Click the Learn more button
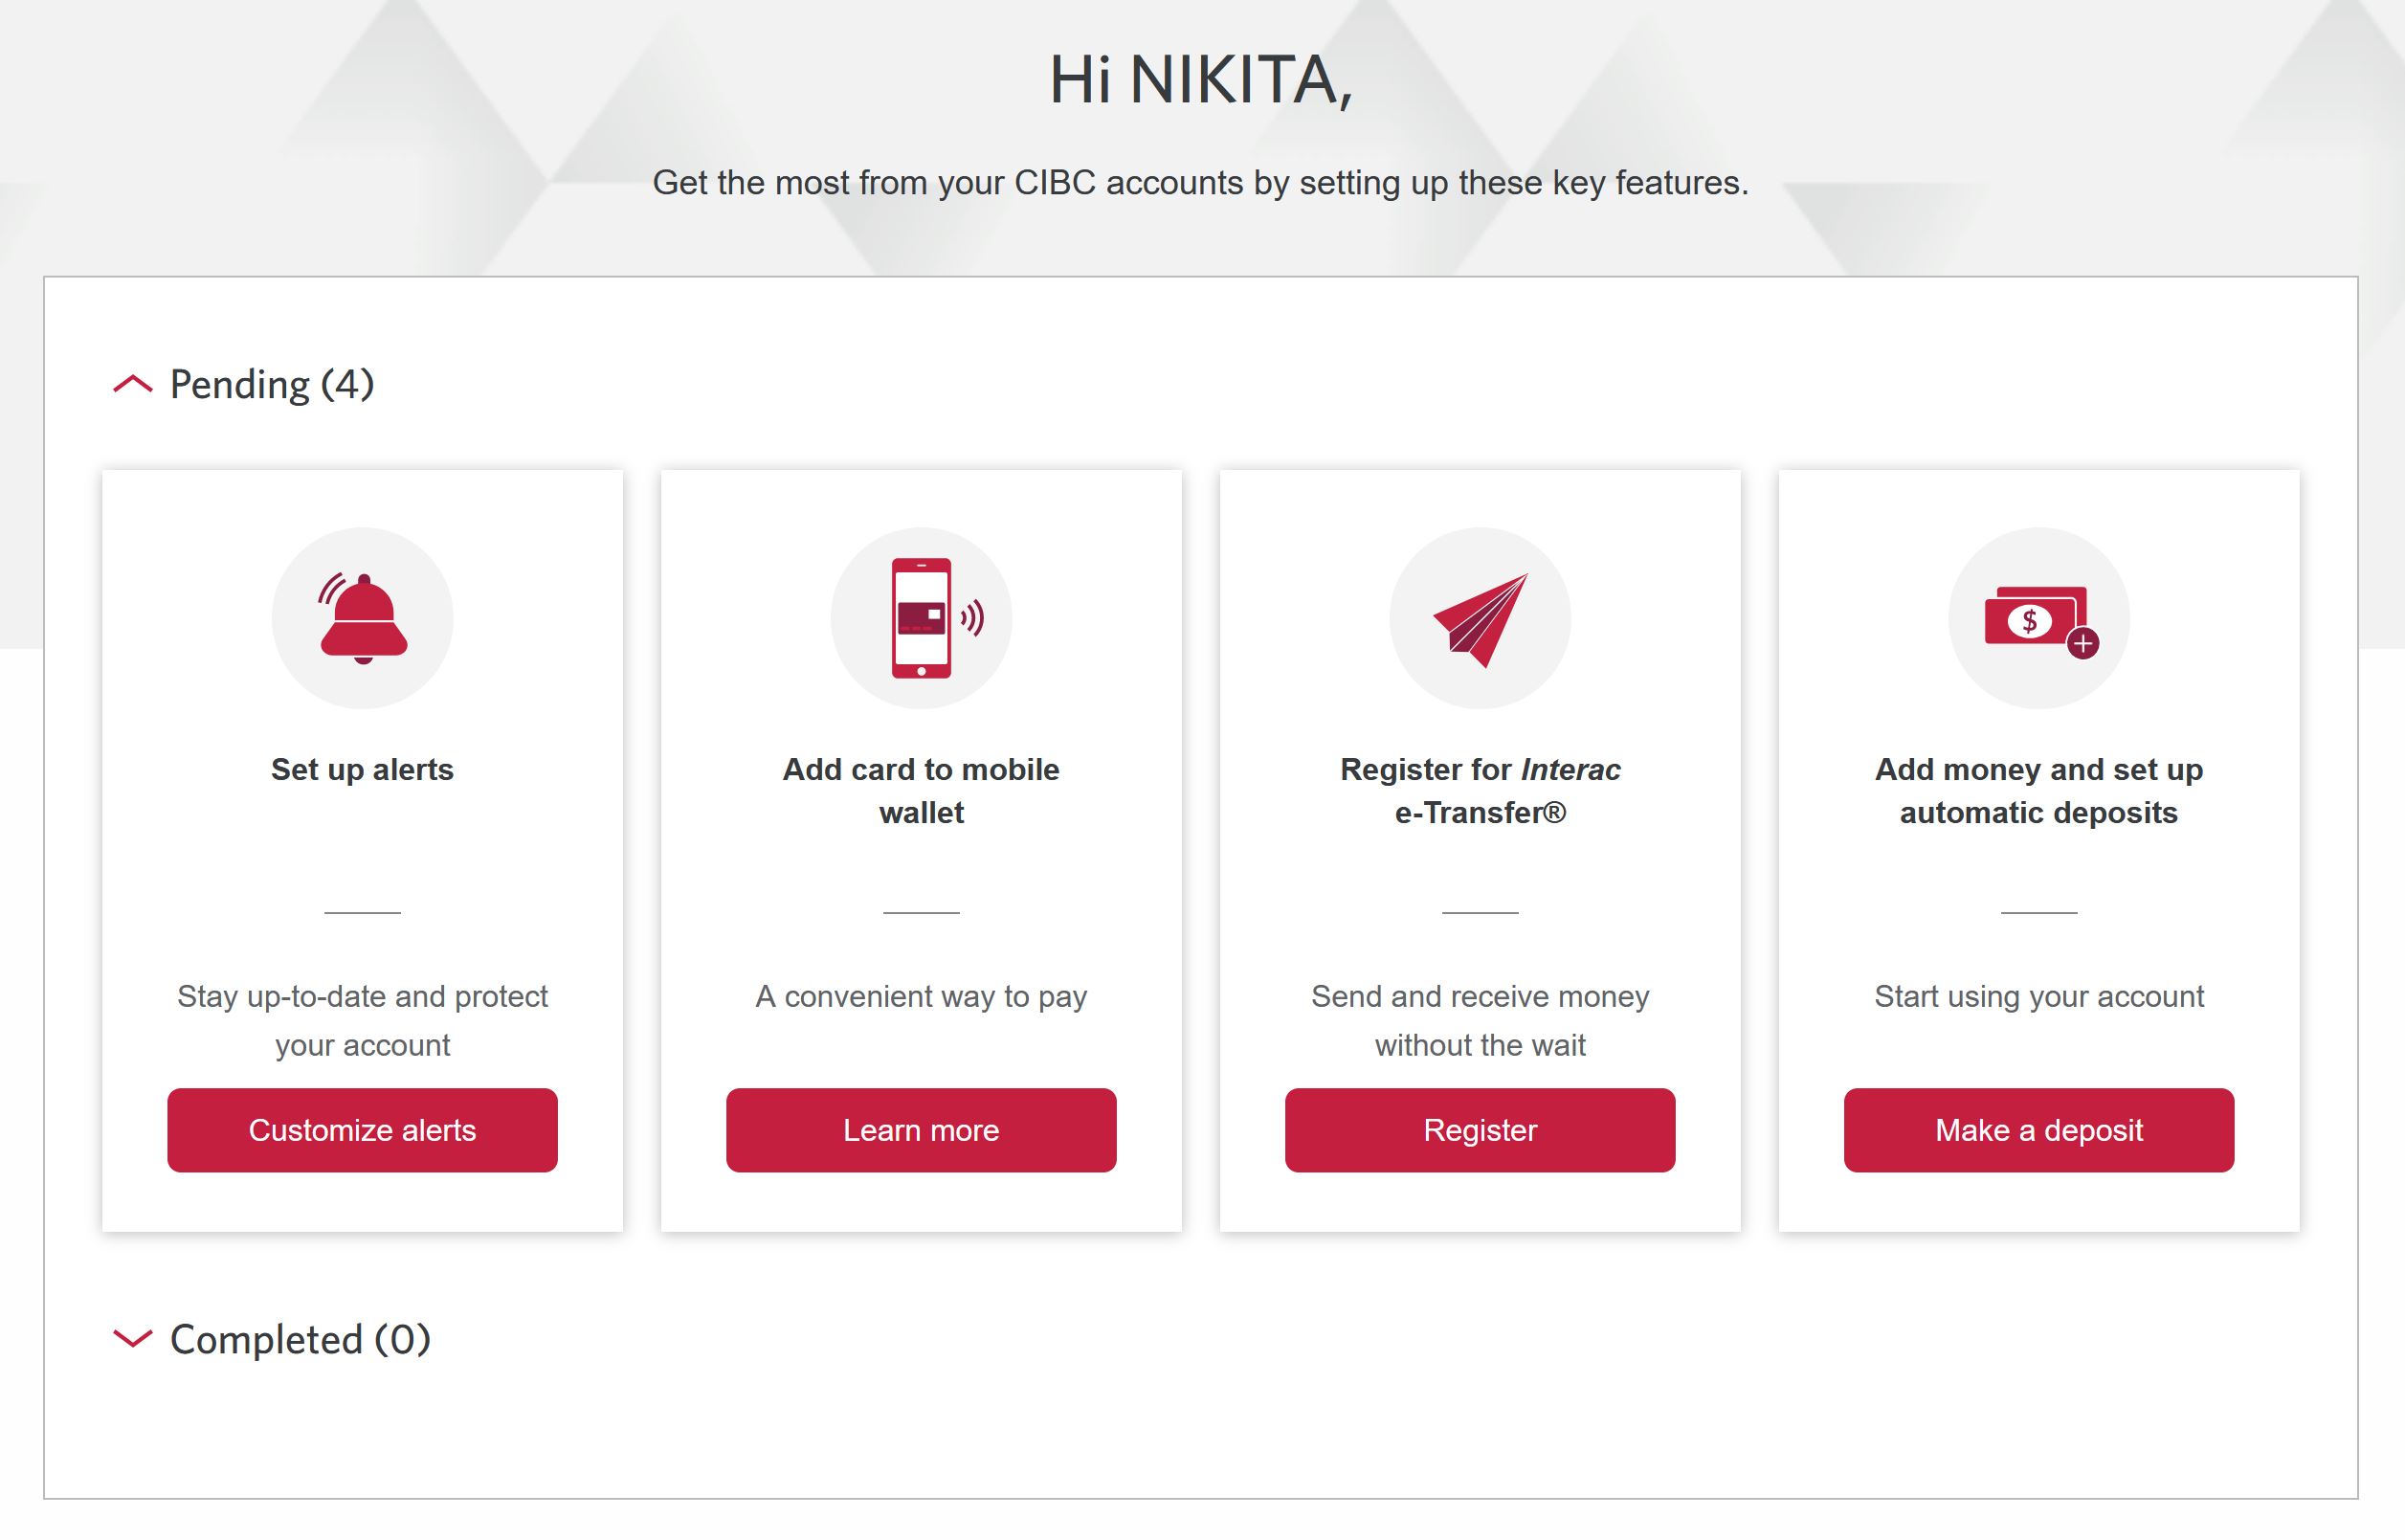Image resolution: width=2405 pixels, height=1540 pixels. [x=921, y=1130]
